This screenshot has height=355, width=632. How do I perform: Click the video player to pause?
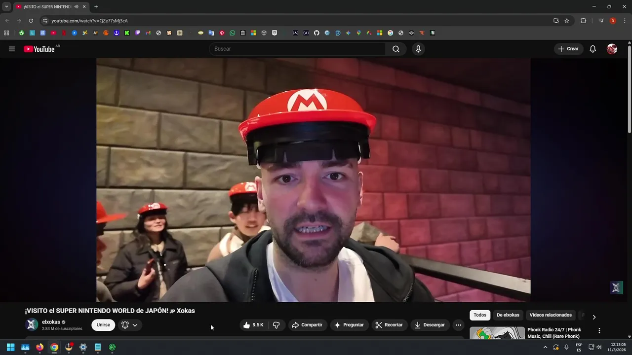pyautogui.click(x=314, y=180)
